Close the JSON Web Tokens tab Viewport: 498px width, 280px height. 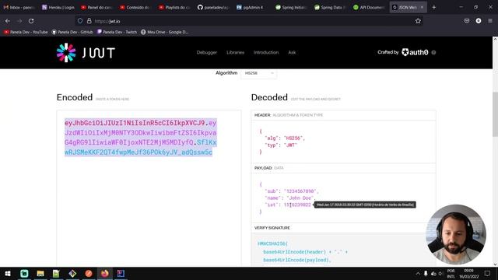pyautogui.click(x=422, y=7)
